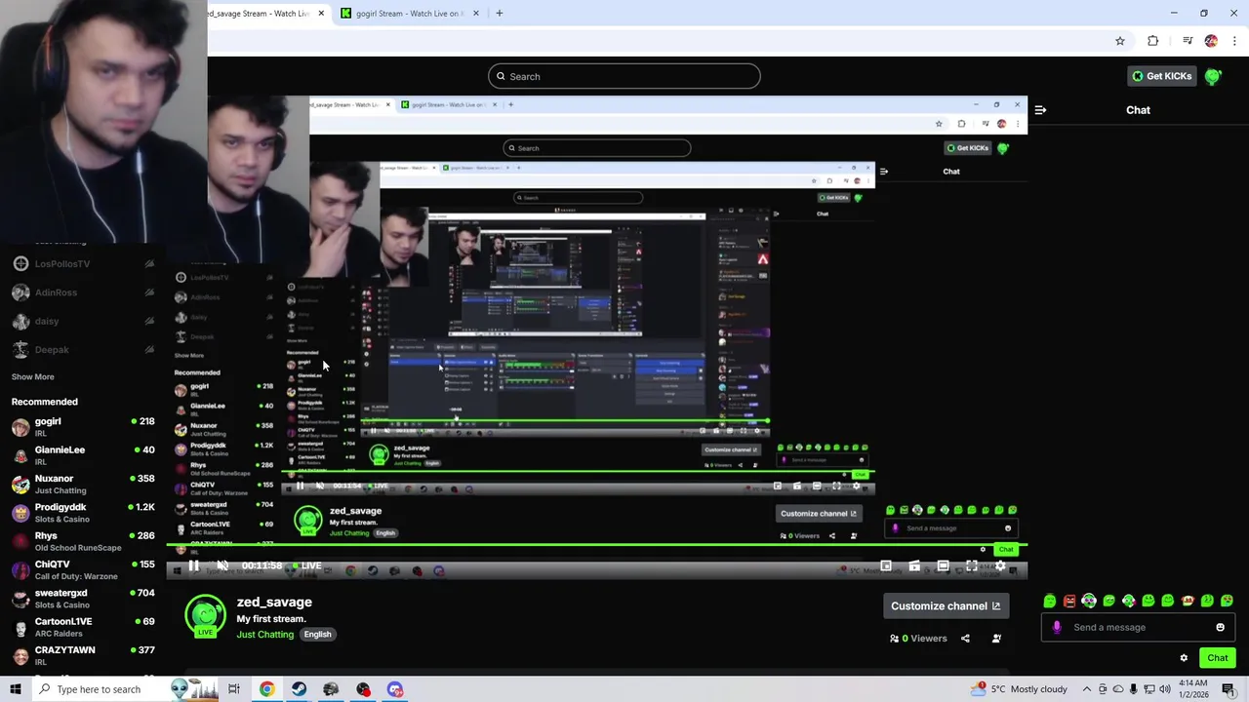Screen dimensions: 1249x702
Task: Expand Show More in following list
Action: coord(32,377)
